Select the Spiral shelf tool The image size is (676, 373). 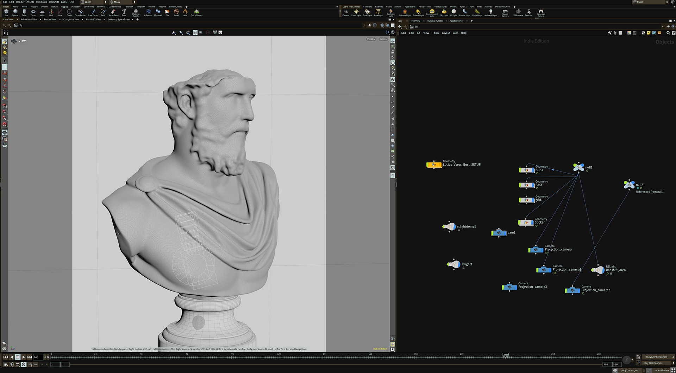coord(176,13)
